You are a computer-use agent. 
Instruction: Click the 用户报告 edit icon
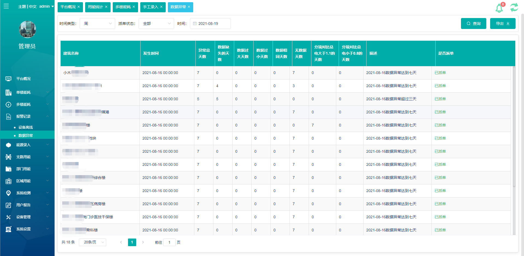[8, 205]
